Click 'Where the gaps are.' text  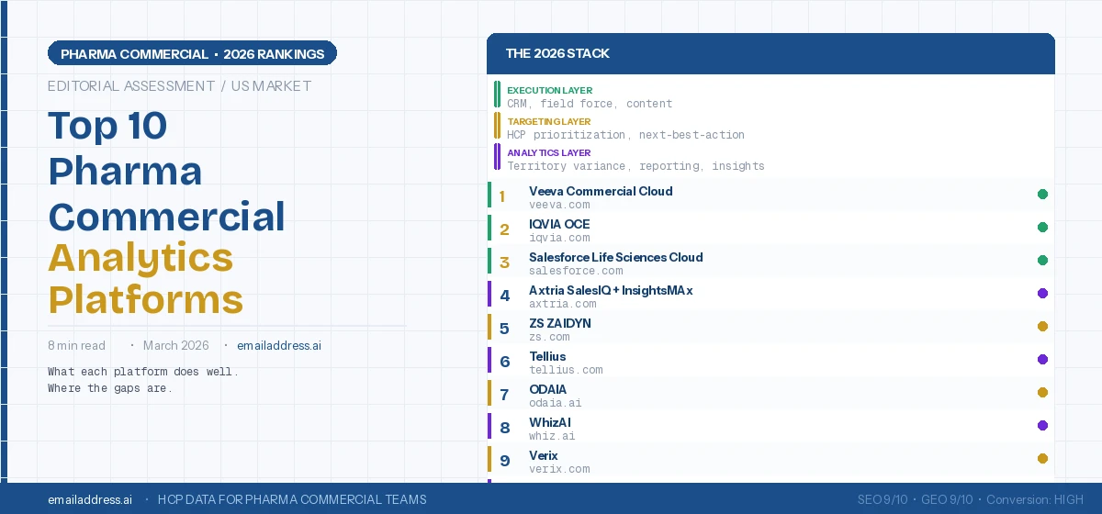point(110,388)
